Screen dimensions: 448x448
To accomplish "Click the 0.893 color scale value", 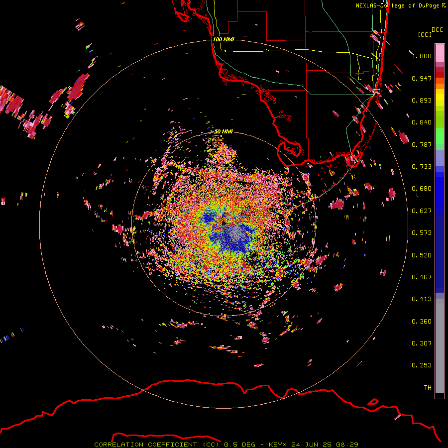I will [x=422, y=100].
